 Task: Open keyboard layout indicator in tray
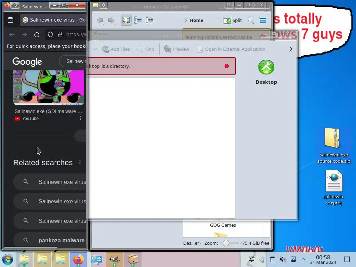293,259
